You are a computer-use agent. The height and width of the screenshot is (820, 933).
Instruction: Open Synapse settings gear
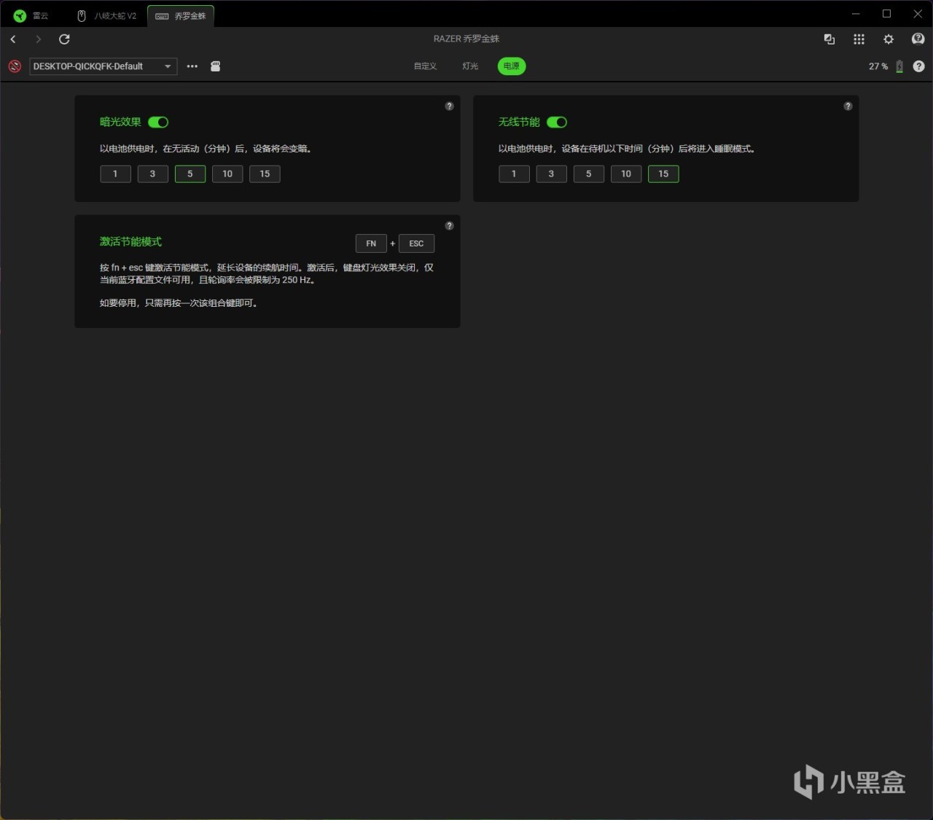click(x=889, y=39)
